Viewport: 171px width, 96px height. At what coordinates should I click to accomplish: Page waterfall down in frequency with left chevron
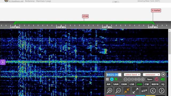(x=153, y=91)
